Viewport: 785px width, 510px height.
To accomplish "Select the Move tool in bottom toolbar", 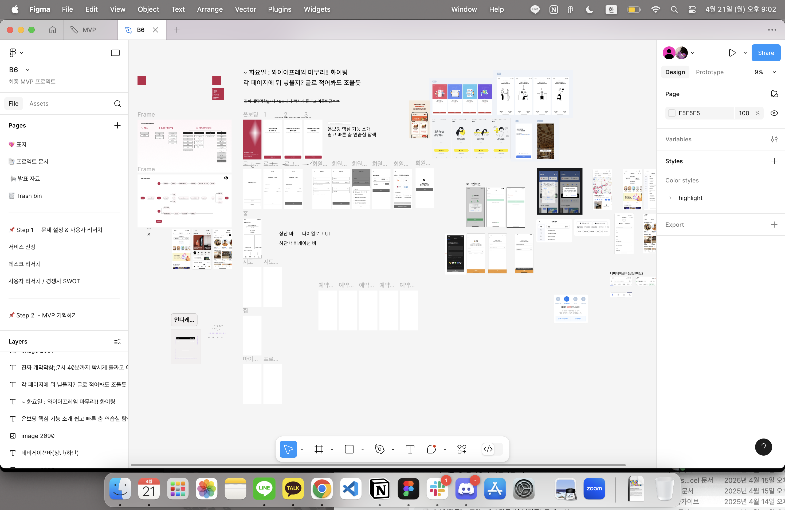I will 288,449.
